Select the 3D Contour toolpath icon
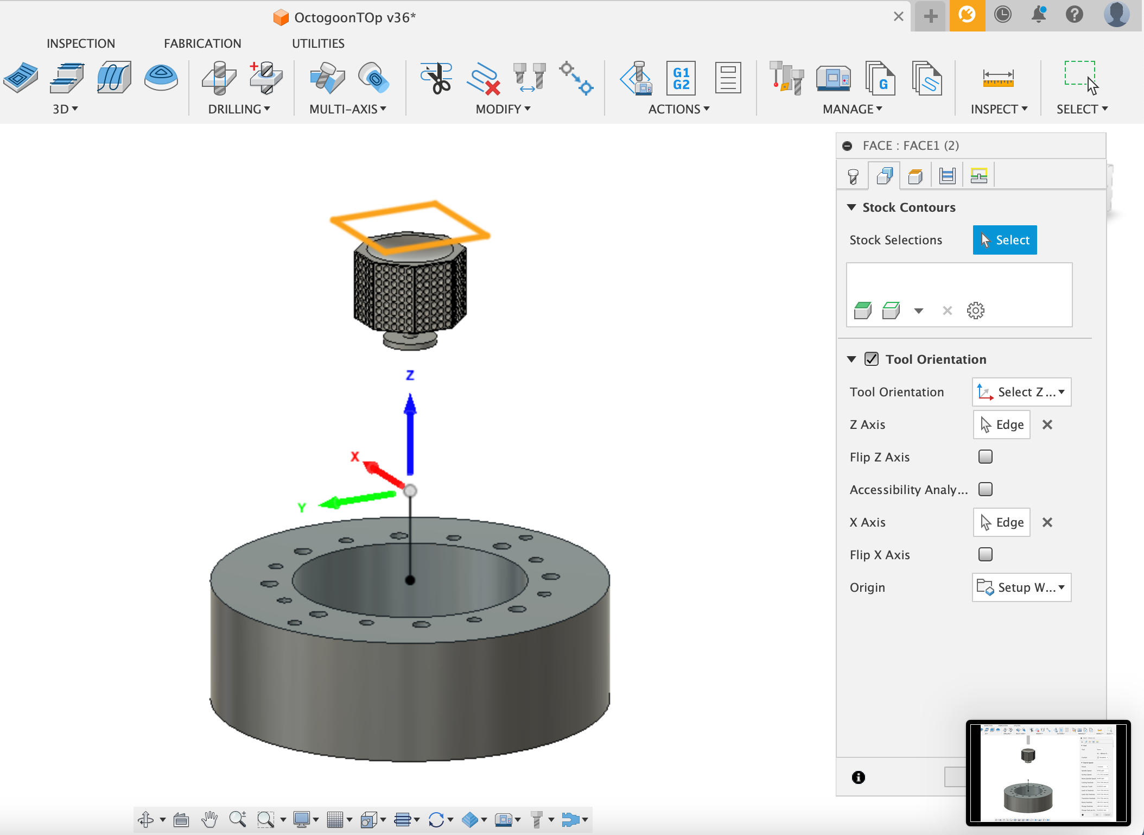The height and width of the screenshot is (835, 1144). pos(161,78)
